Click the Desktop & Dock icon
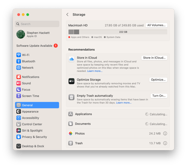The height and width of the screenshot is (167, 187). [18, 146]
